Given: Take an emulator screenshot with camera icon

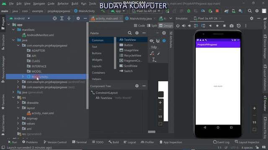Looking at the screenshot, I should click(232, 26).
